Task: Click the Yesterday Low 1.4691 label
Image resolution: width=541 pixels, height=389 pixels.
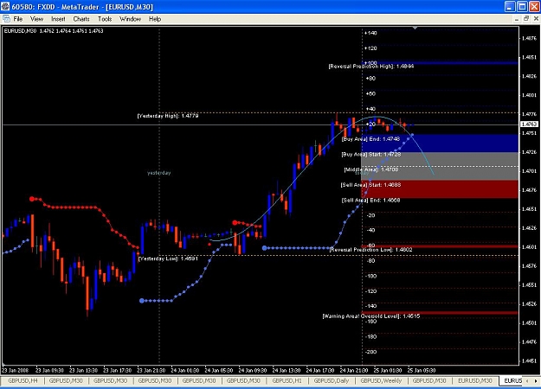Action: [x=168, y=258]
